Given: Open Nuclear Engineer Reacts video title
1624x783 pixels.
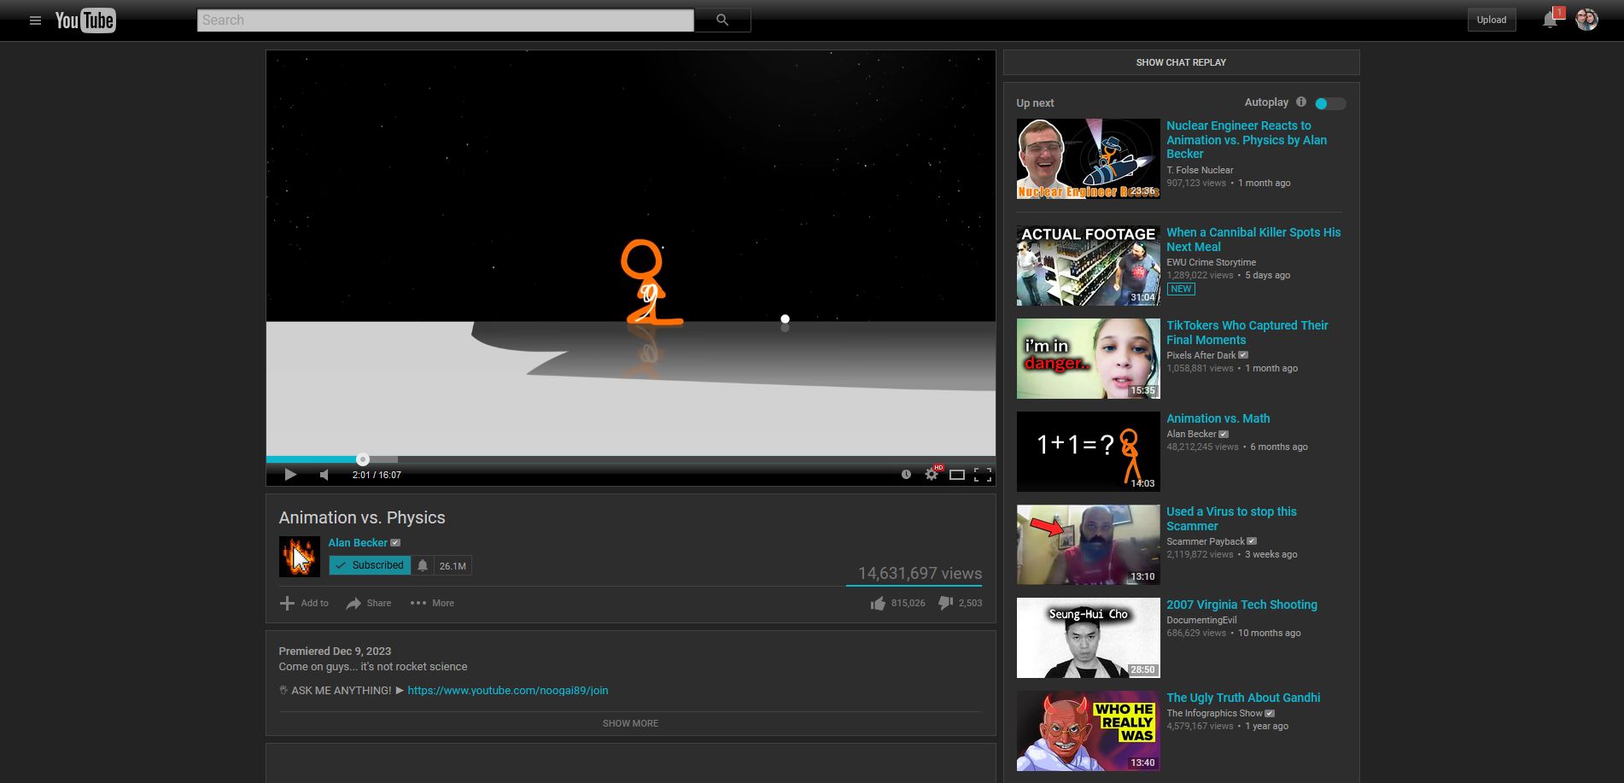Looking at the screenshot, I should click(x=1247, y=140).
